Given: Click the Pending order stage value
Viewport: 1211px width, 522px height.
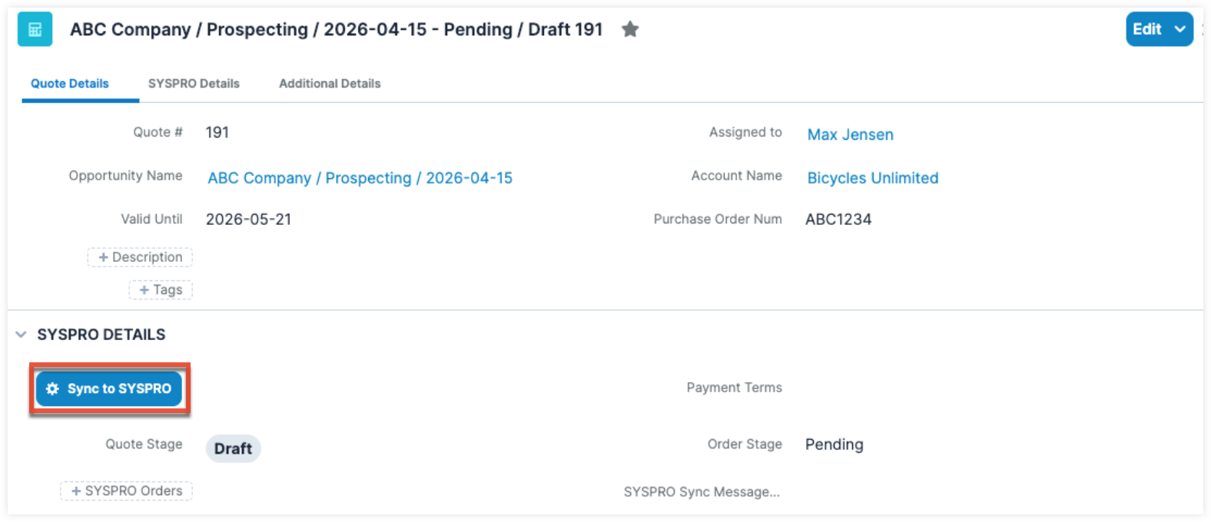Looking at the screenshot, I should pos(834,444).
